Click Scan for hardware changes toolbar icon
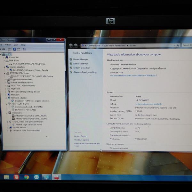 (x=24, y=49)
